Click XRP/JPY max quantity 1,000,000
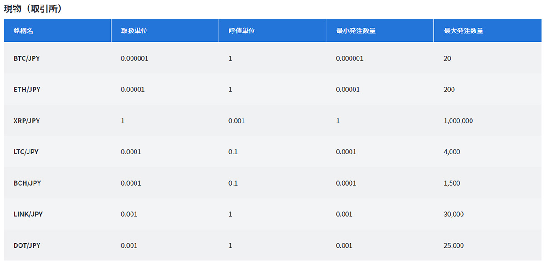The width and height of the screenshot is (544, 263). 458,121
